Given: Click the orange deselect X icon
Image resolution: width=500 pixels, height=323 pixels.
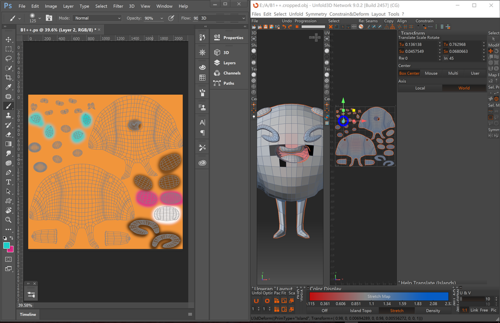Looking at the screenshot, I should pos(331,27).
